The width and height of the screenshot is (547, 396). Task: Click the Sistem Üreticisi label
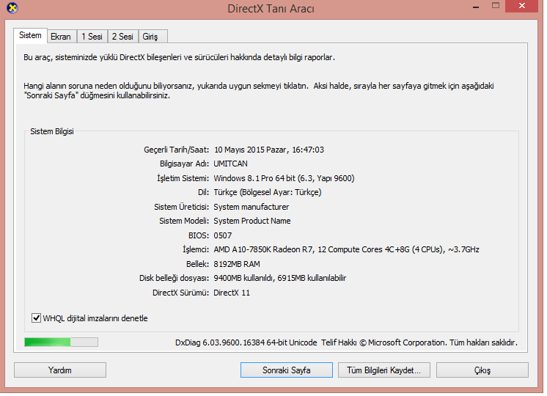coord(183,208)
